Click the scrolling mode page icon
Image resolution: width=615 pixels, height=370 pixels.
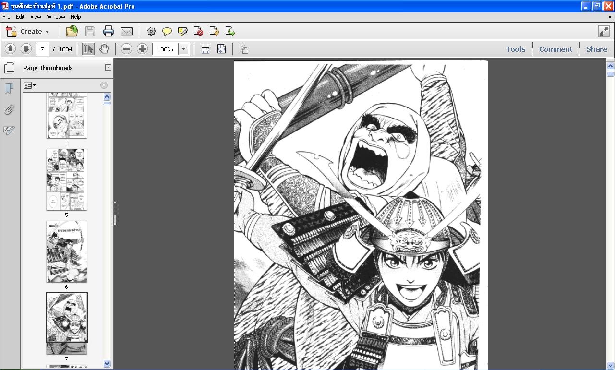pos(205,48)
